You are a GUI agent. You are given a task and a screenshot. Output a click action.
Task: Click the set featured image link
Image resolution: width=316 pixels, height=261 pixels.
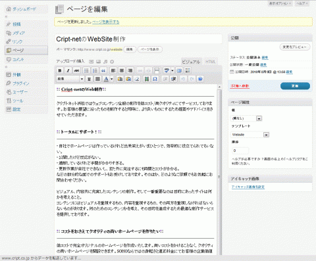coord(248,187)
